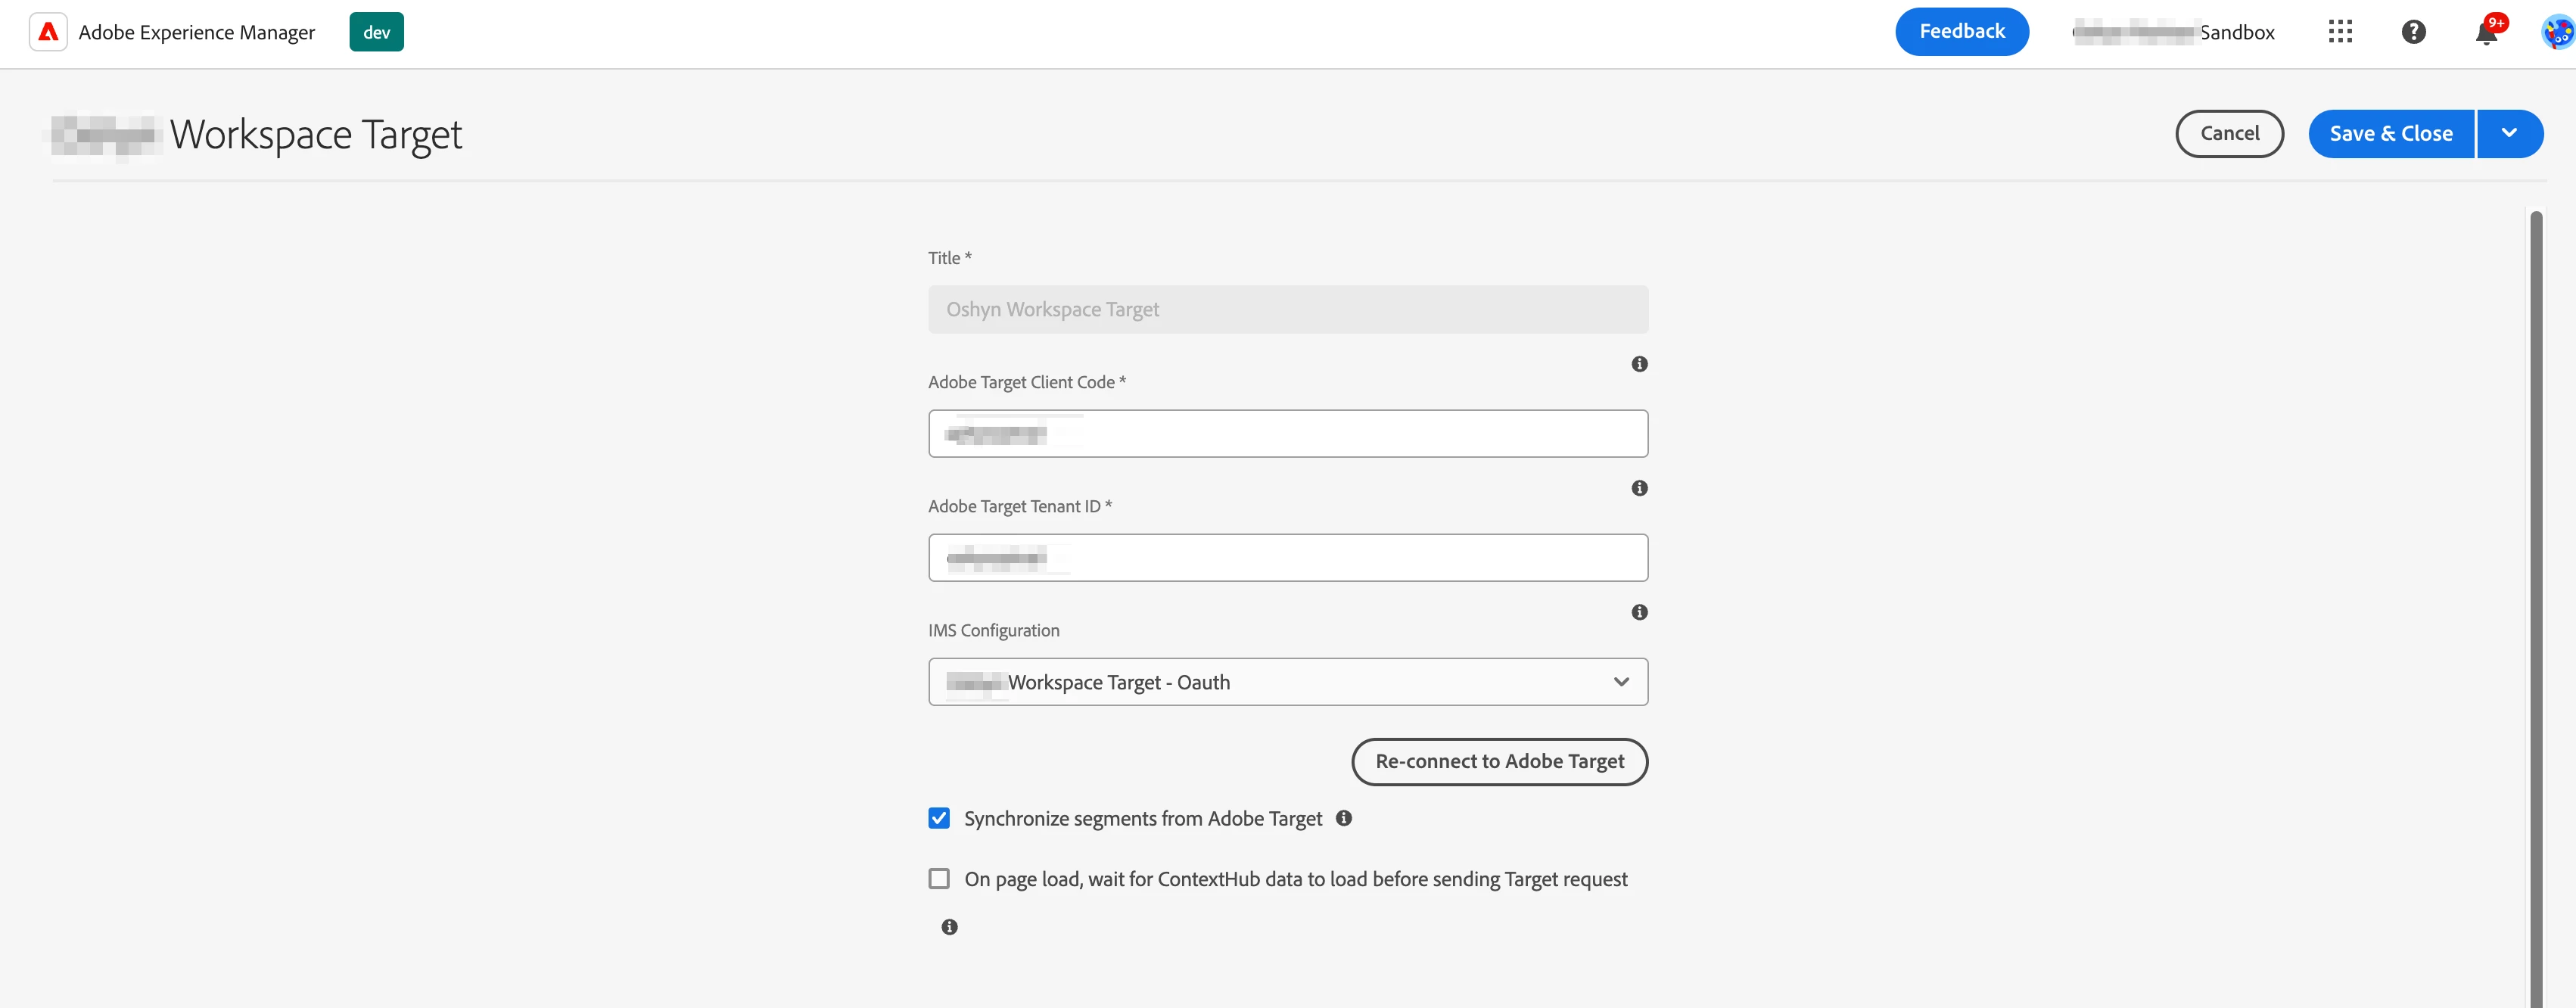Expand the IMS Configuration dropdown
Image resolution: width=2576 pixels, height=1008 pixels.
(1287, 682)
